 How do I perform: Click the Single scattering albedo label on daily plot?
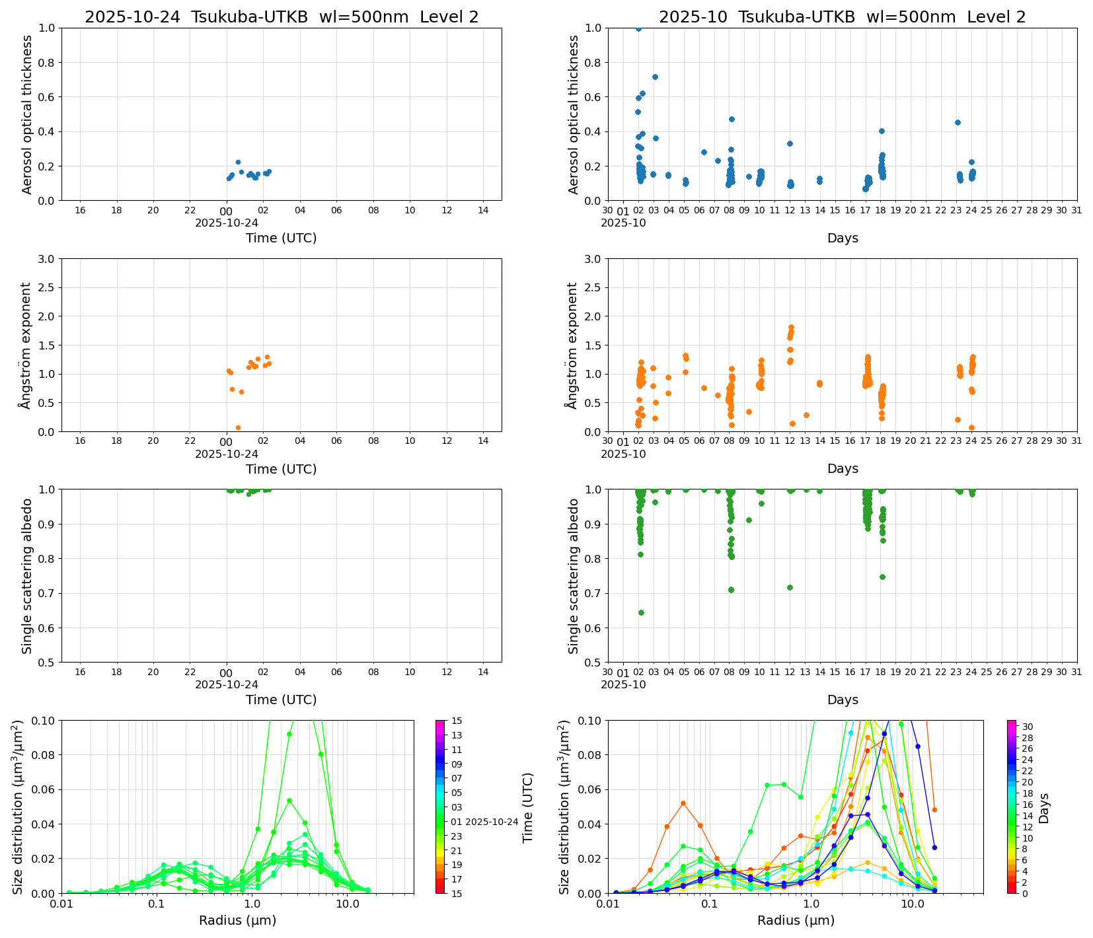(x=27, y=576)
